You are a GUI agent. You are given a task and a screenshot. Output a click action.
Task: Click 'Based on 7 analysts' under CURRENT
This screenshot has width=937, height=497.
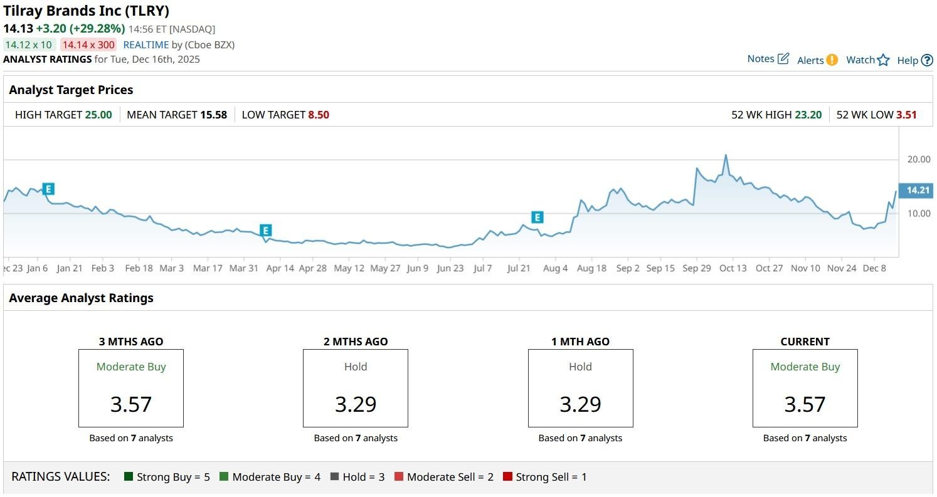click(805, 438)
